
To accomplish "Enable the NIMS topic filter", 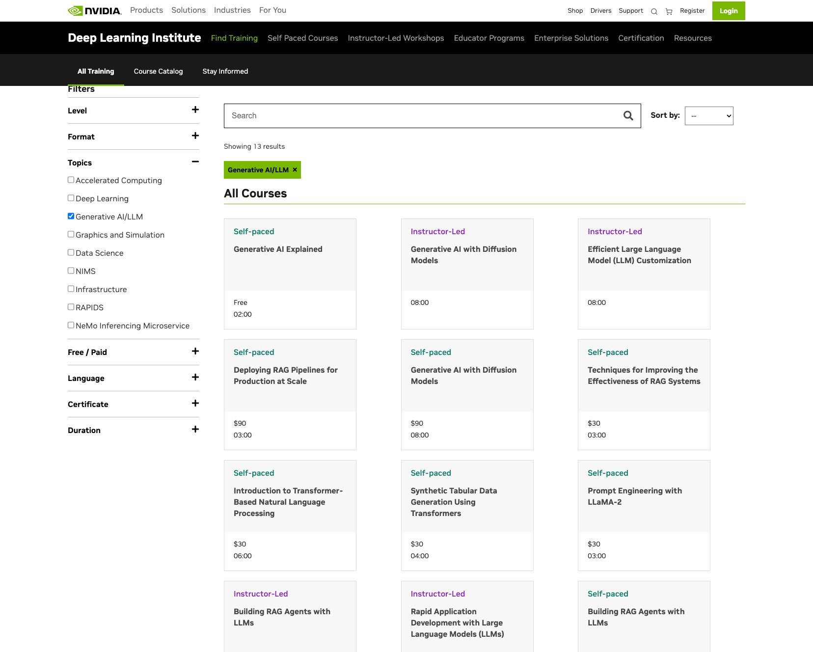I will (x=71, y=271).
